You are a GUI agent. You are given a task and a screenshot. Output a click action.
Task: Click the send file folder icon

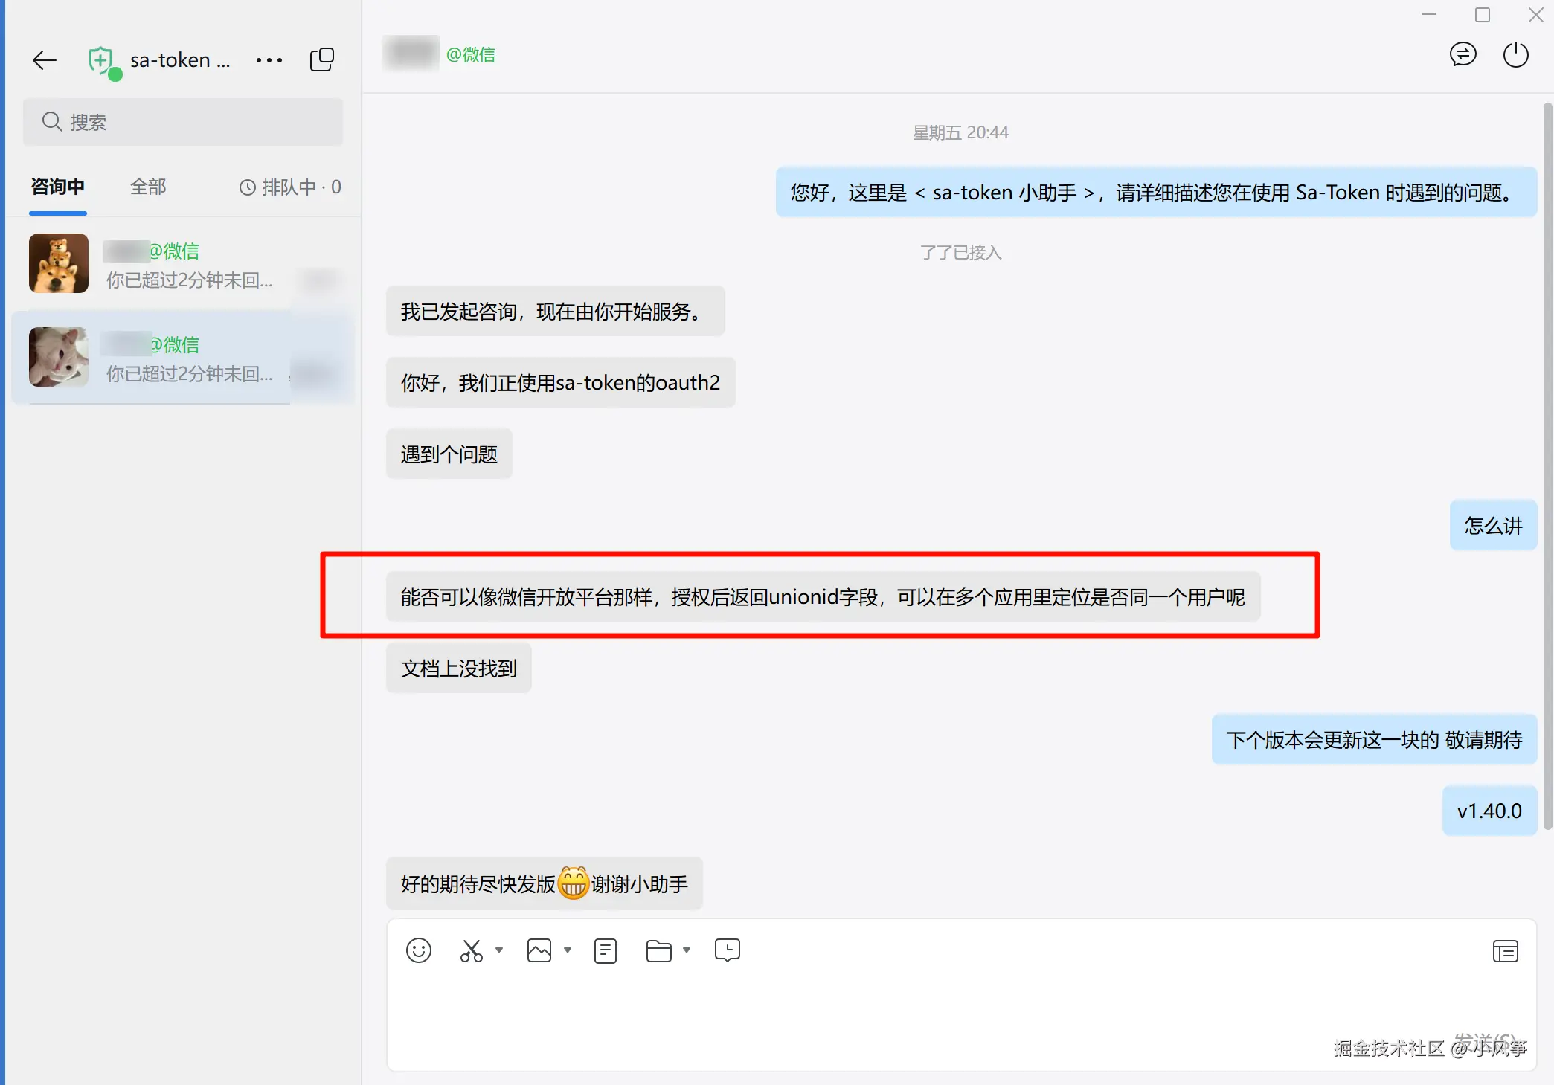click(x=660, y=950)
